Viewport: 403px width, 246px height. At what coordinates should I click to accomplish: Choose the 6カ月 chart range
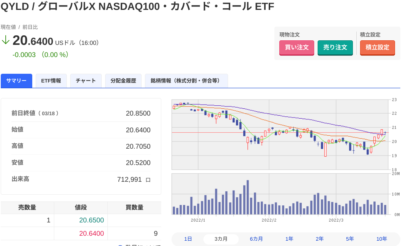pyautogui.click(x=256, y=239)
